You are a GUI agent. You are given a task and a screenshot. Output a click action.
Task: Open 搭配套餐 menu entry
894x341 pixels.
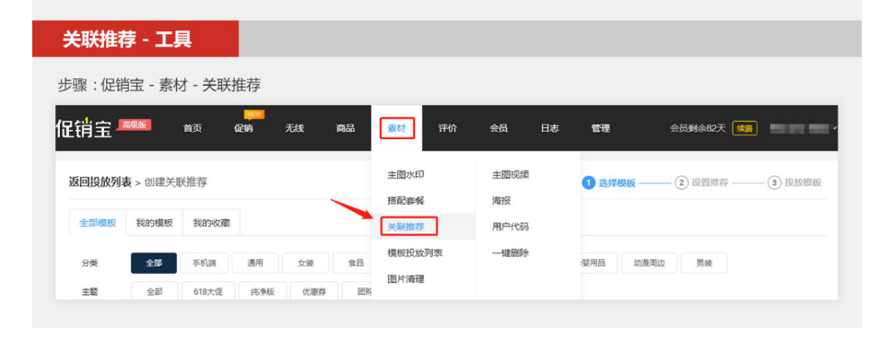coord(406,201)
